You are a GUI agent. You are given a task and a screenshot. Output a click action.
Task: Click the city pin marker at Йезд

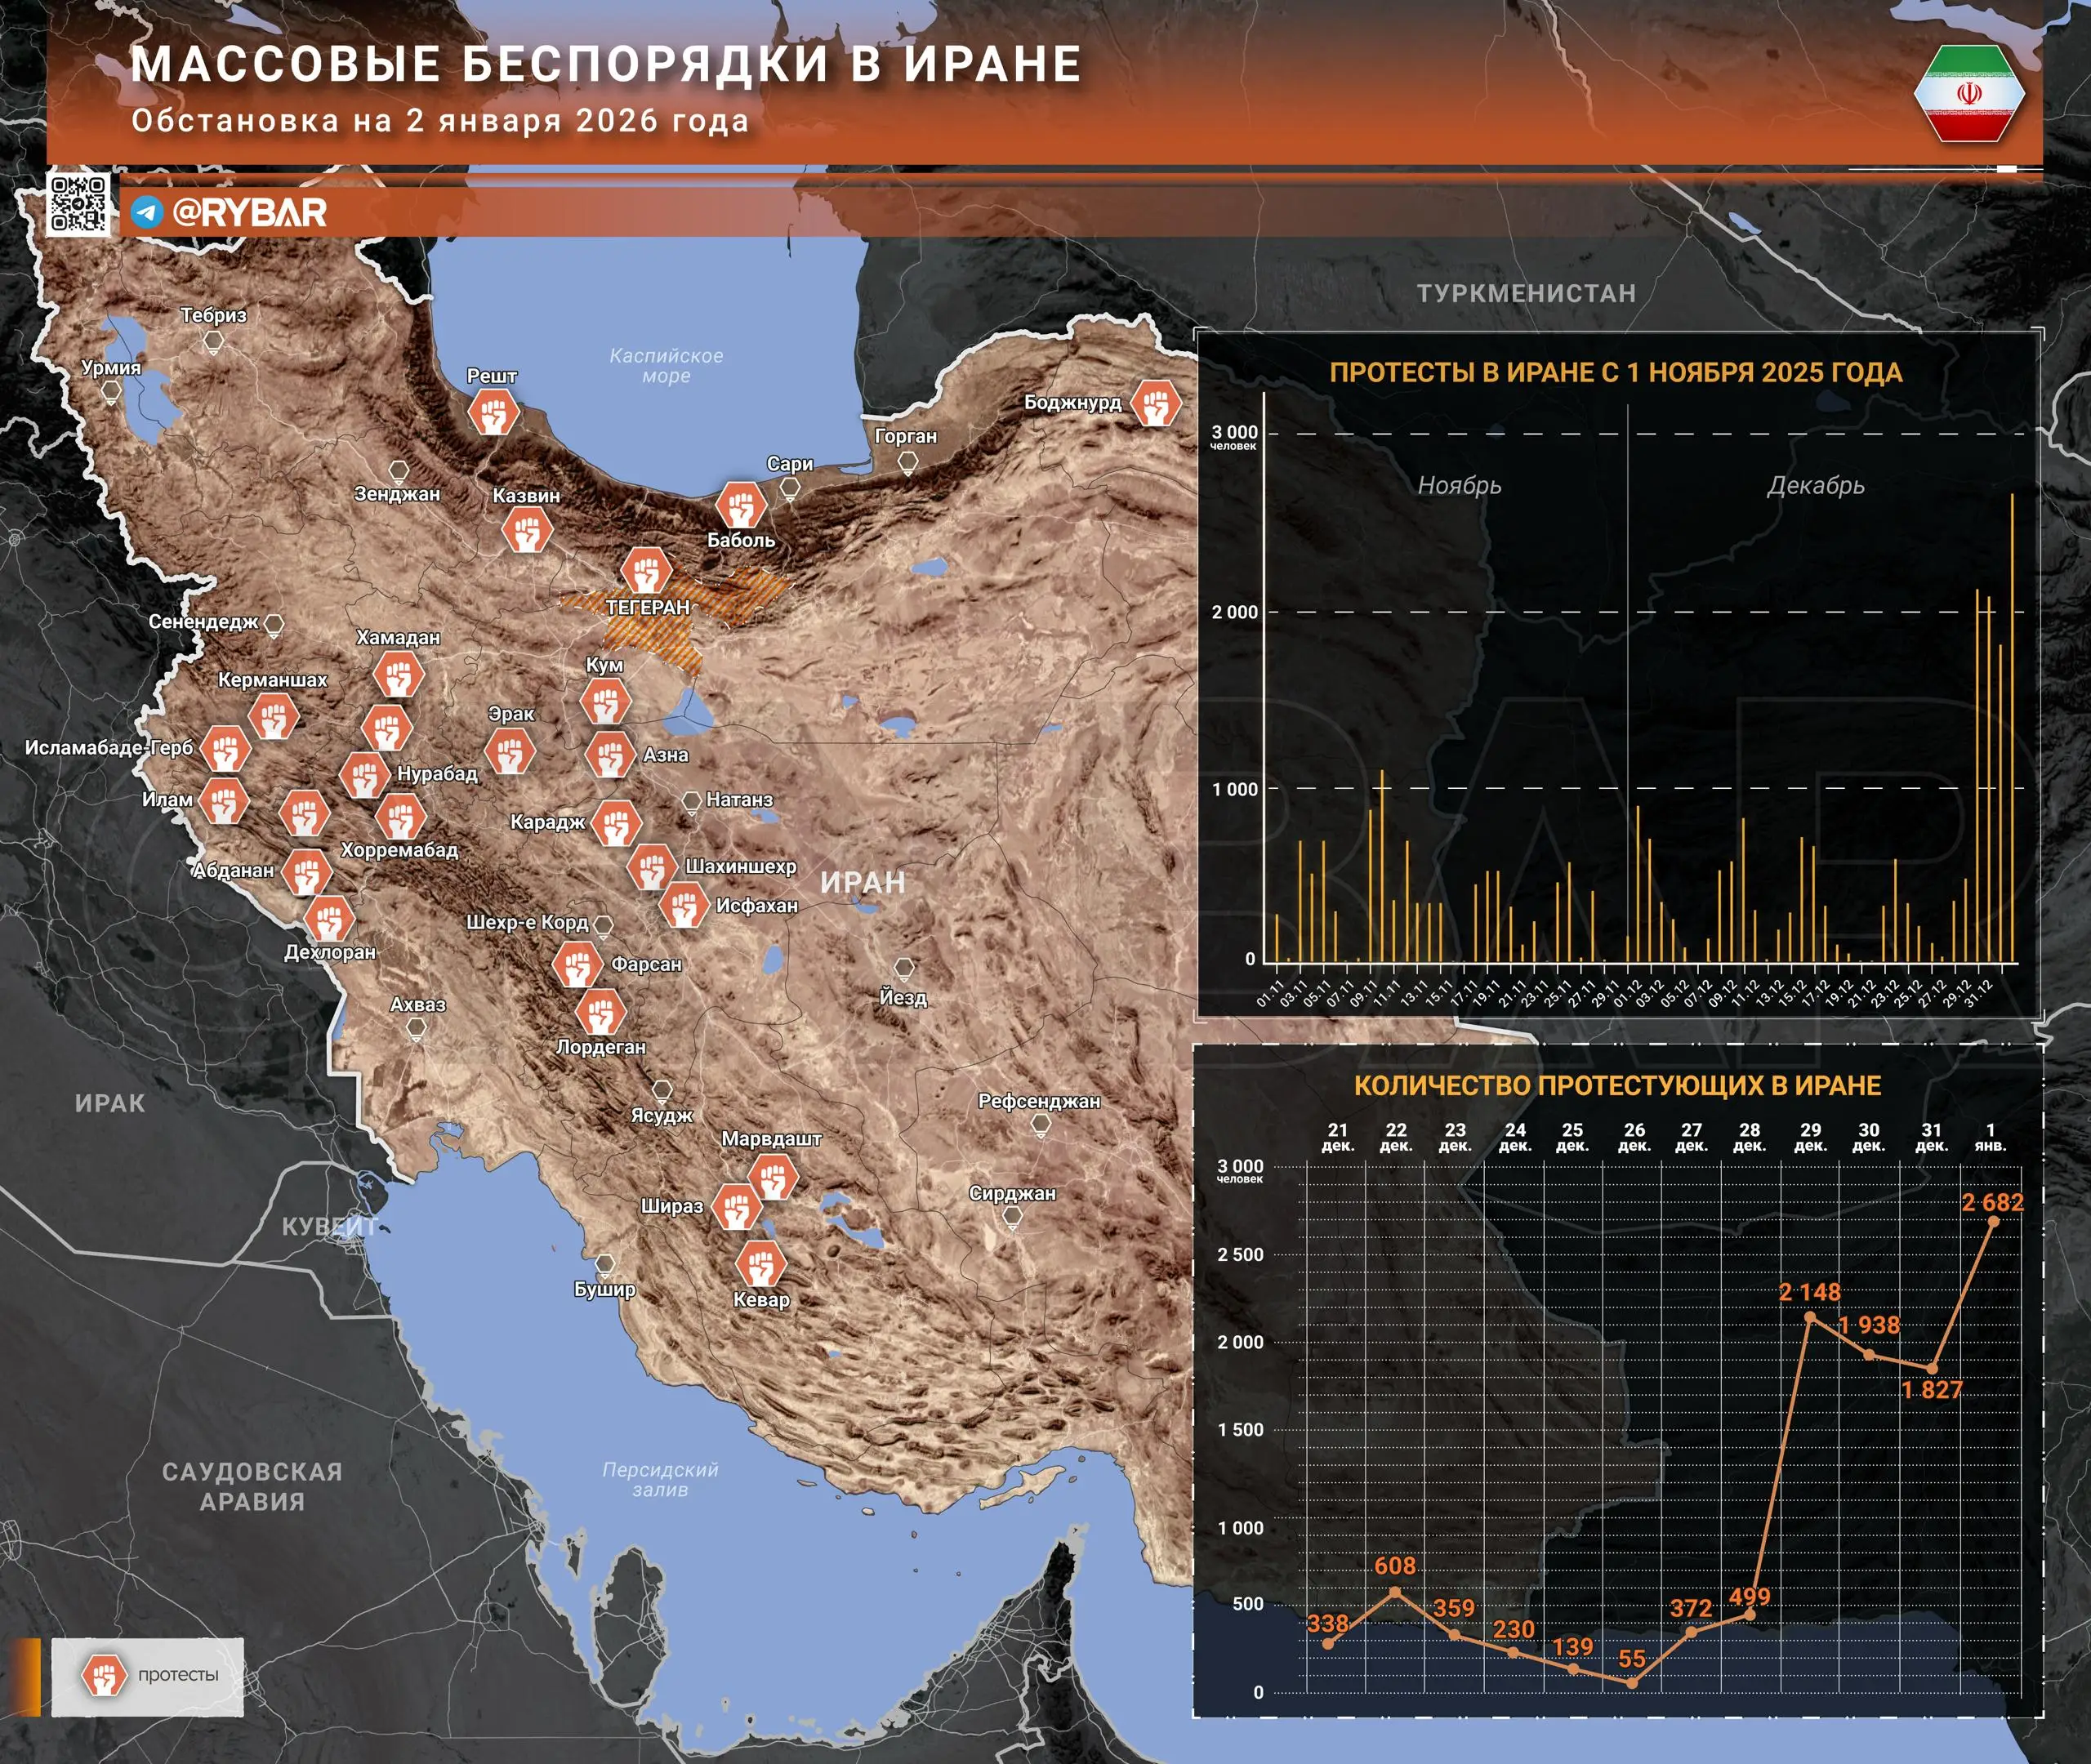click(904, 968)
